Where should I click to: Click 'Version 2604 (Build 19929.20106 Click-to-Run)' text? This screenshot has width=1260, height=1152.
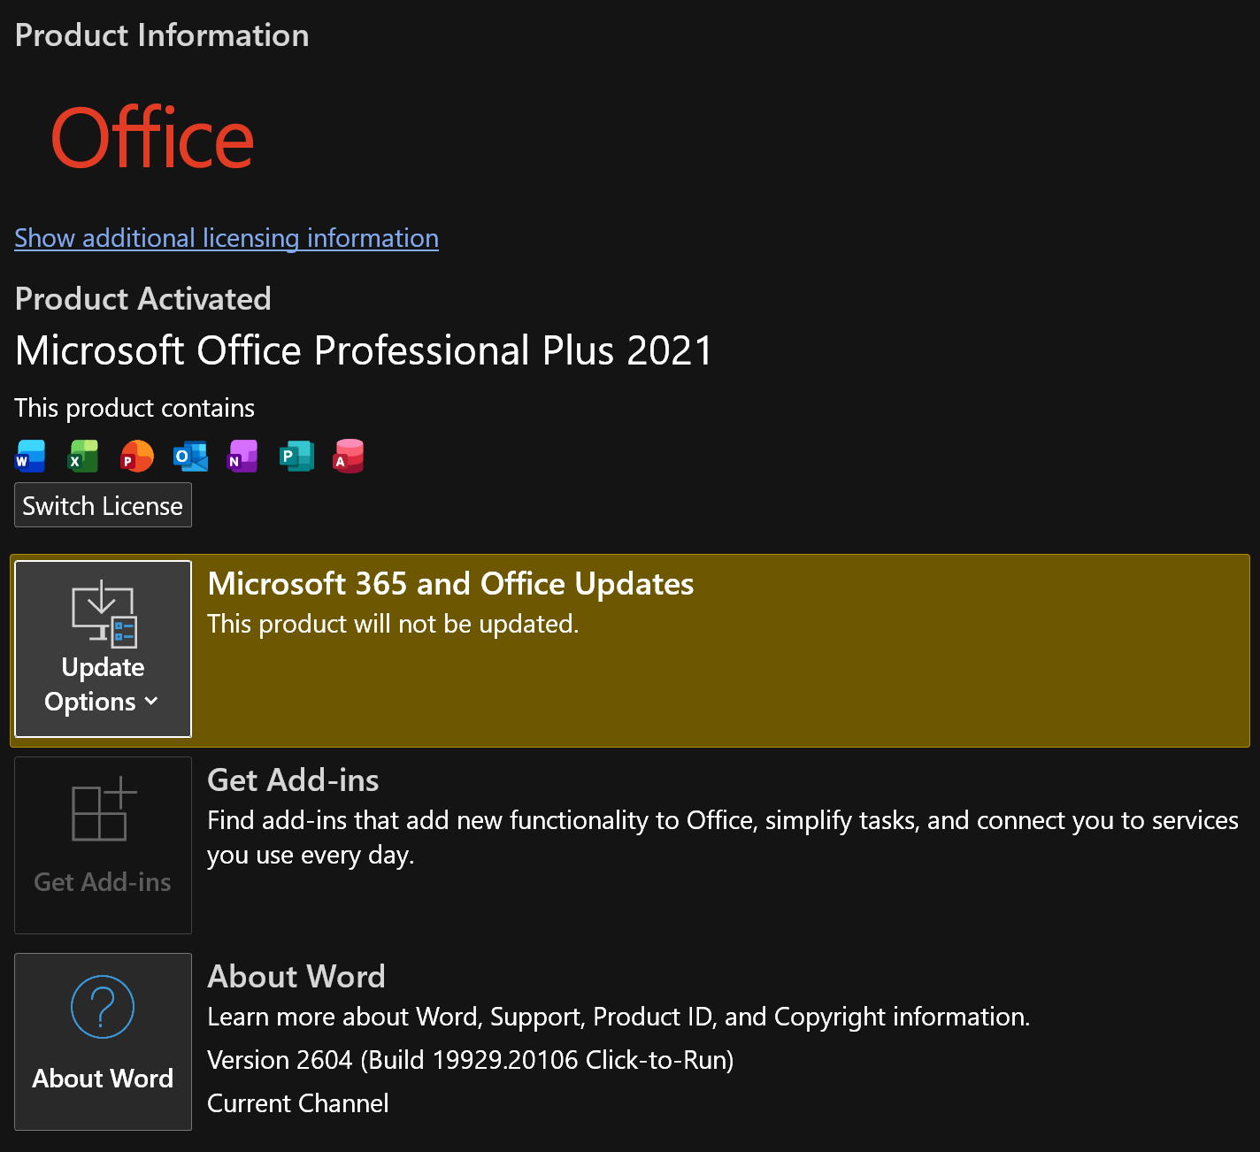[471, 1060]
